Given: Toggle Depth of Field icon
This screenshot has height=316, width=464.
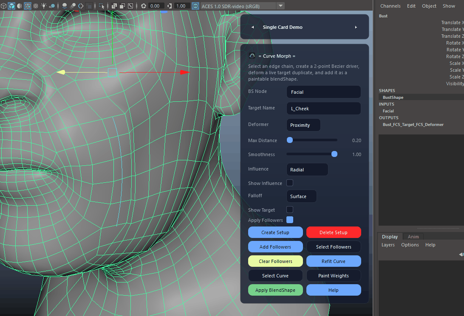Looking at the screenshot, I should 89,6.
